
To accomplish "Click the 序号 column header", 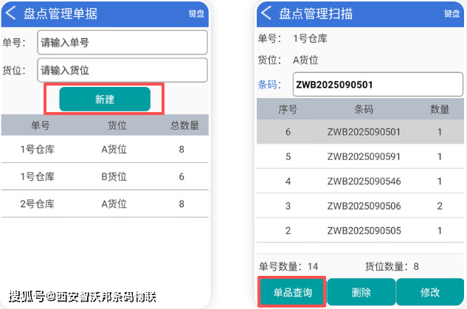I will click(x=288, y=109).
